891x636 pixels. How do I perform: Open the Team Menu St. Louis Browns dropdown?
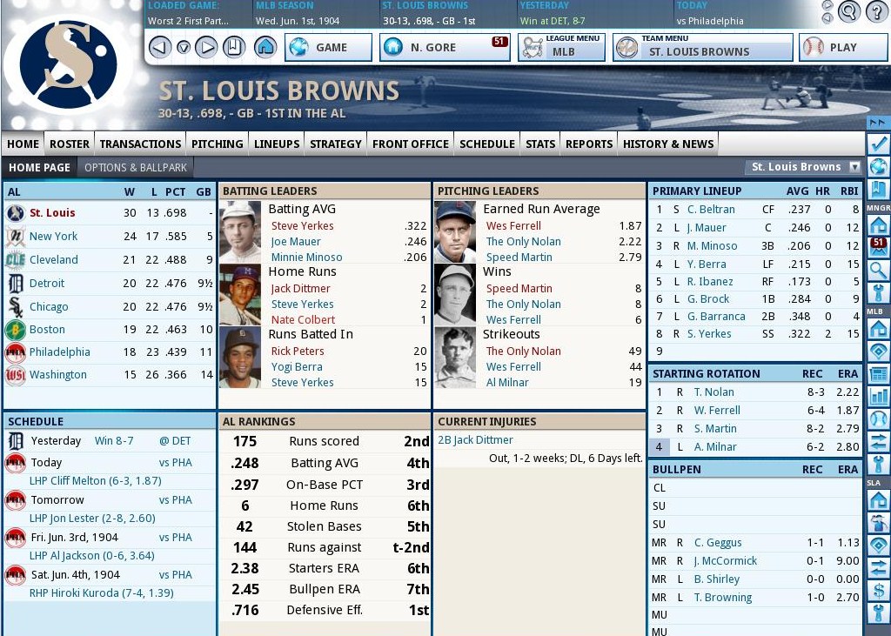(x=703, y=47)
